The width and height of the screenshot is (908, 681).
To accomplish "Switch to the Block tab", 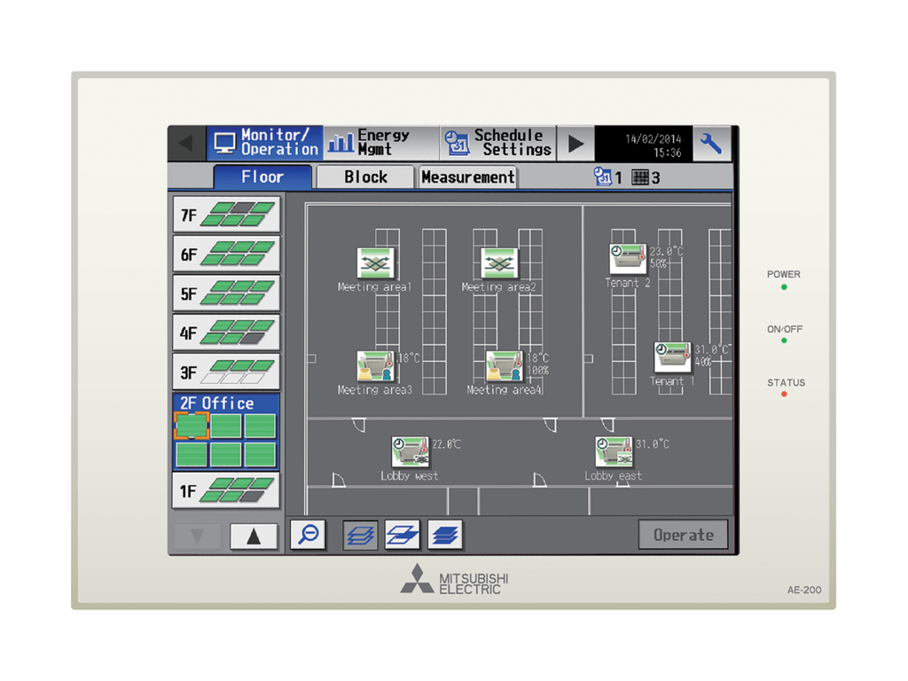I will coord(364,176).
